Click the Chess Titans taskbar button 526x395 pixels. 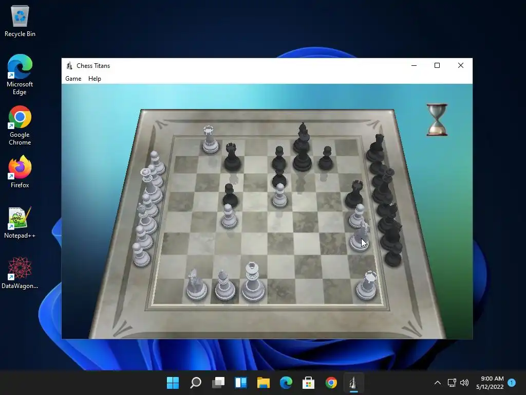click(x=353, y=382)
